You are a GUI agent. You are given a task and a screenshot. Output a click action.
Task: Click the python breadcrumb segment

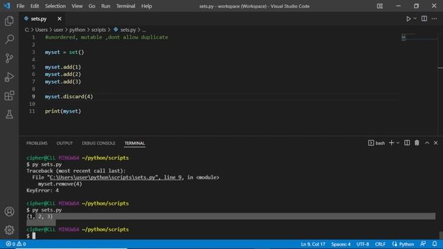(77, 30)
